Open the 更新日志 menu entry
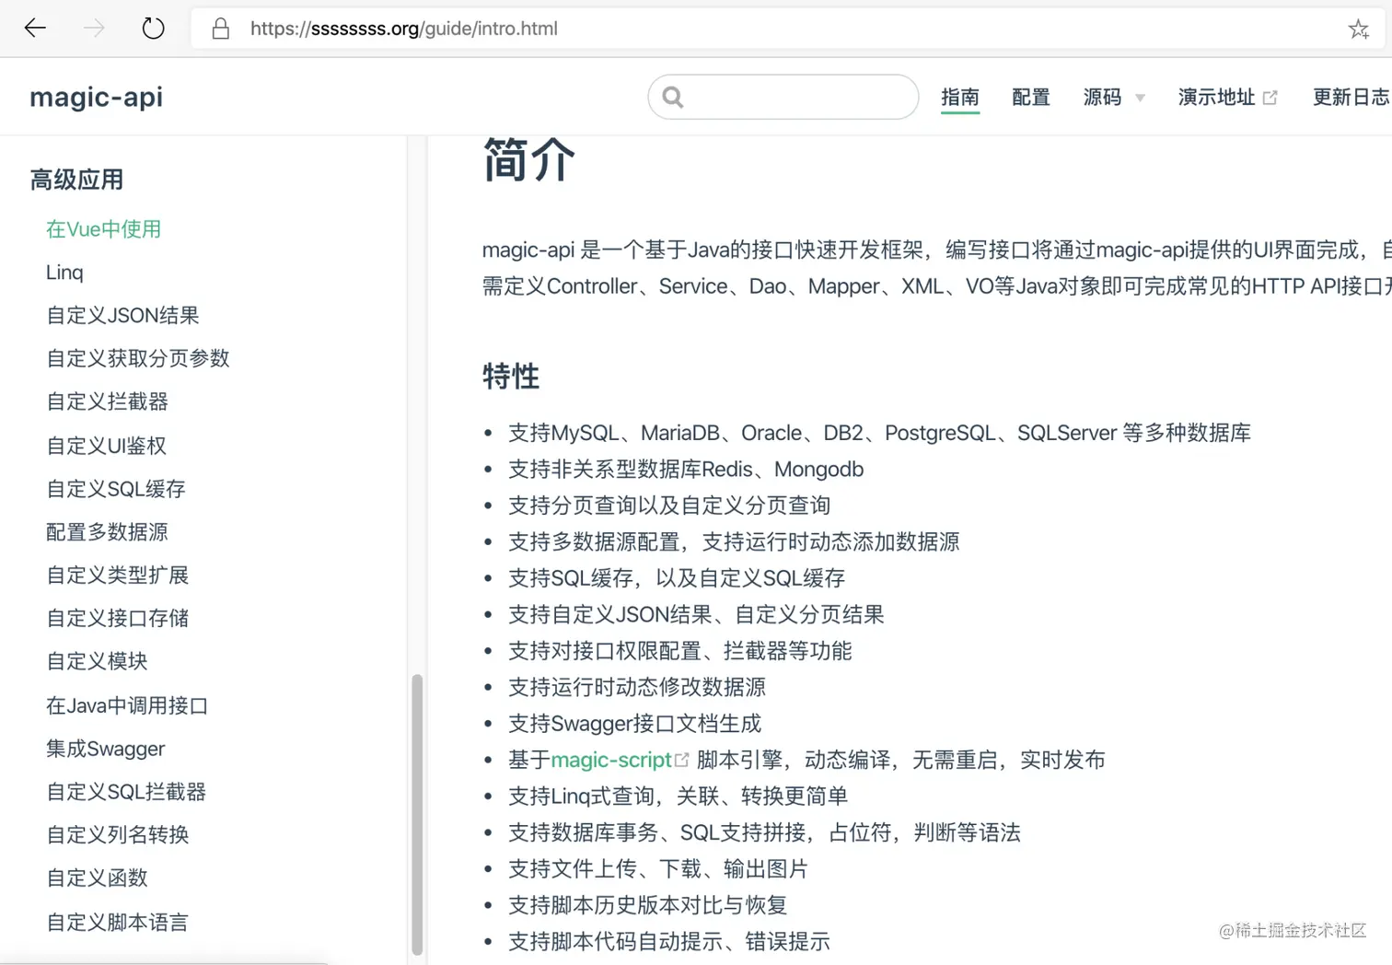 click(x=1351, y=97)
